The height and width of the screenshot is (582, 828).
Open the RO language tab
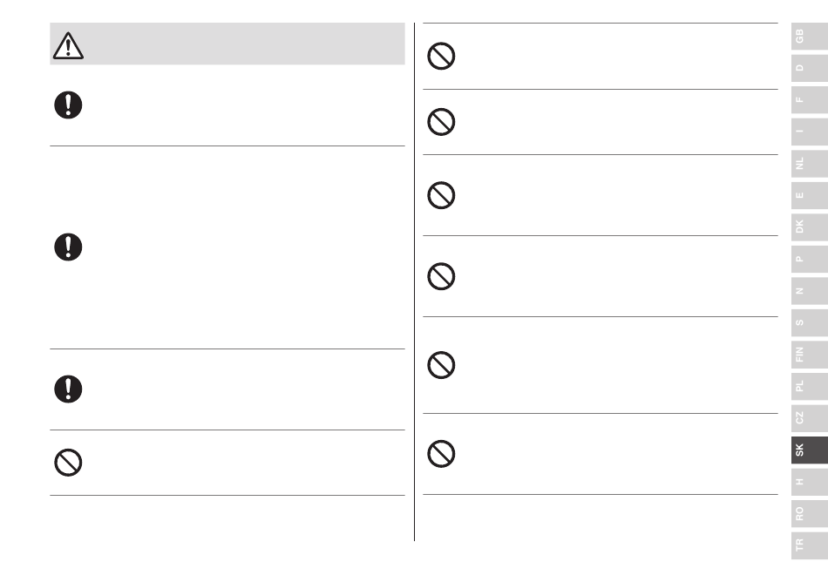810,513
